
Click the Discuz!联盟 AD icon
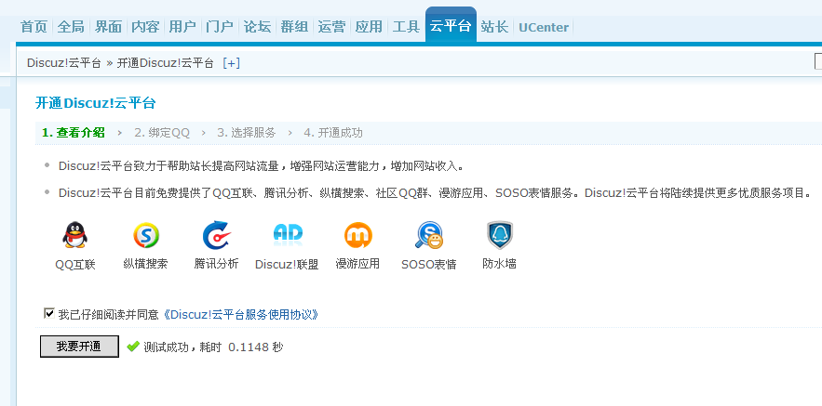coord(288,235)
